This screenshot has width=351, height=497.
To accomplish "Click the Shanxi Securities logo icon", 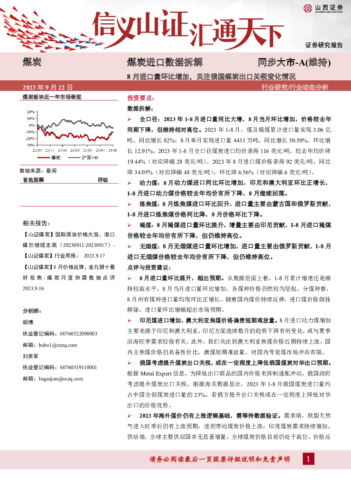I will pyautogui.click(x=307, y=9).
